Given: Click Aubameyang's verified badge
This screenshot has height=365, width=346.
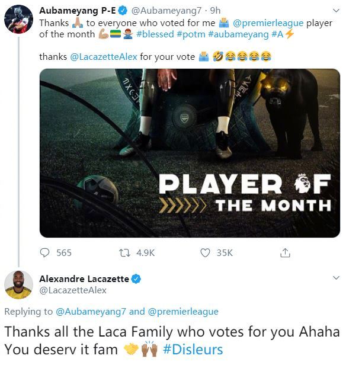Looking at the screenshot, I should [123, 11].
